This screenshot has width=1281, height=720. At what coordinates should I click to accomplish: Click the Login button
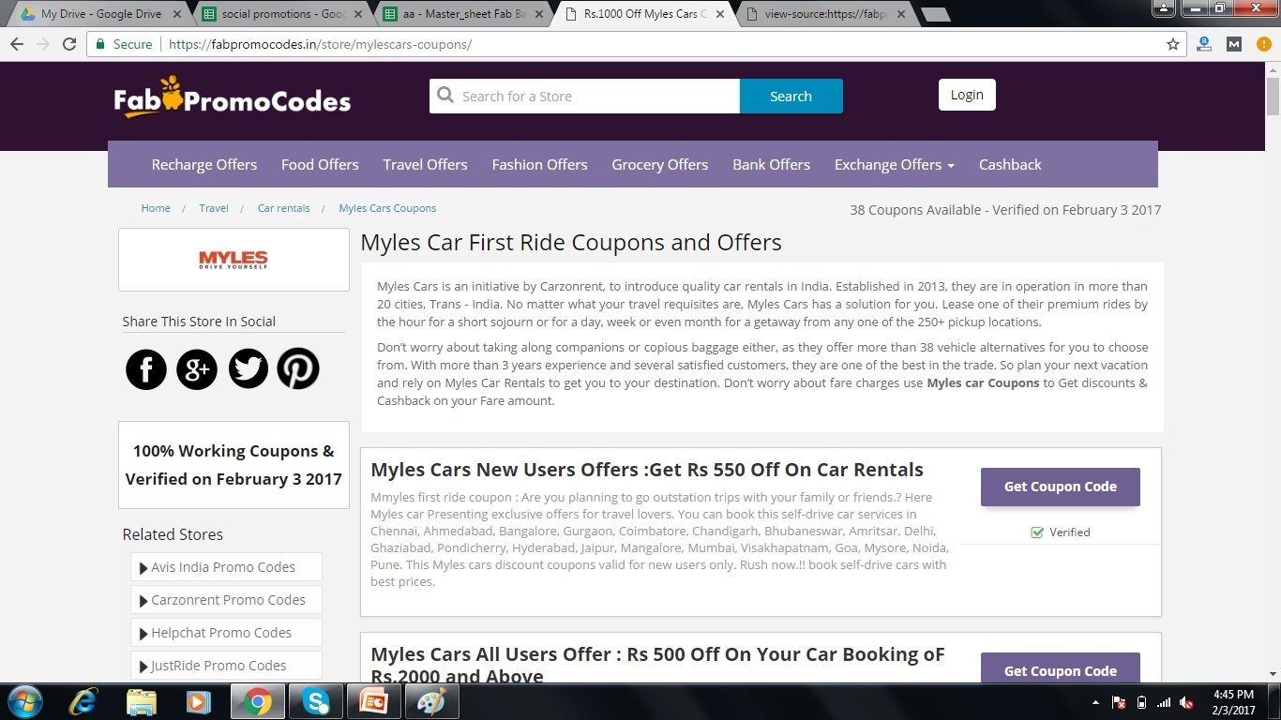coord(967,95)
